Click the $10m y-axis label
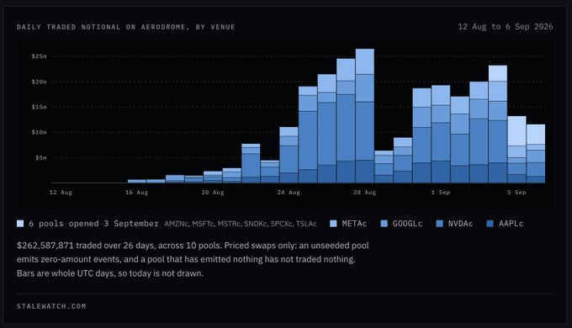The height and width of the screenshot is (328, 572). click(39, 132)
